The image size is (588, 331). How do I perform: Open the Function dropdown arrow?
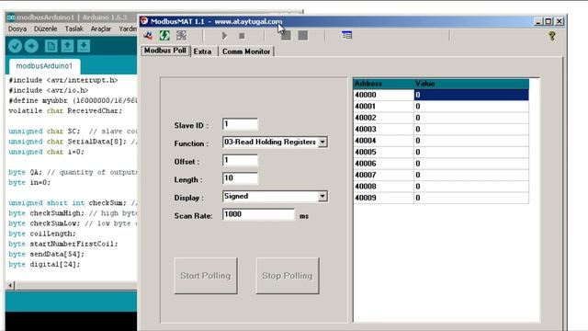(x=322, y=143)
